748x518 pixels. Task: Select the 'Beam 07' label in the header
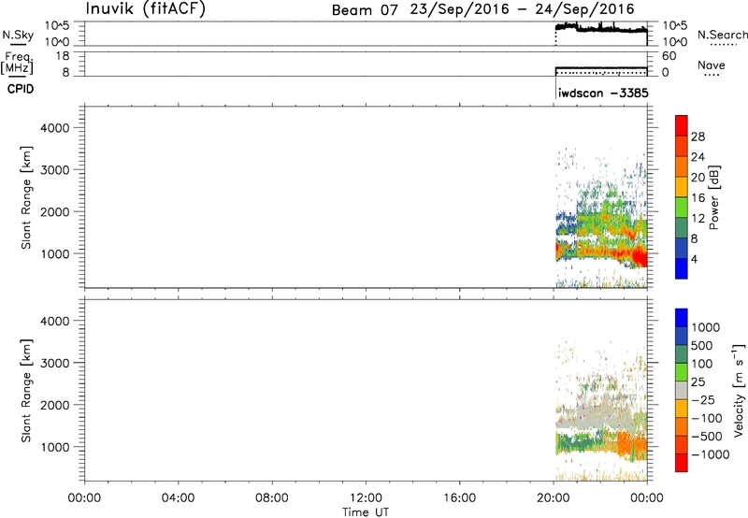365,10
